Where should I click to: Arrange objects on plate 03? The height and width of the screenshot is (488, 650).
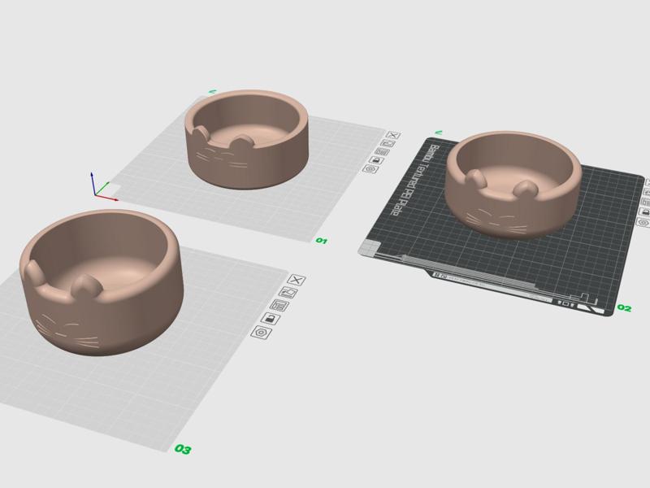[x=279, y=306]
